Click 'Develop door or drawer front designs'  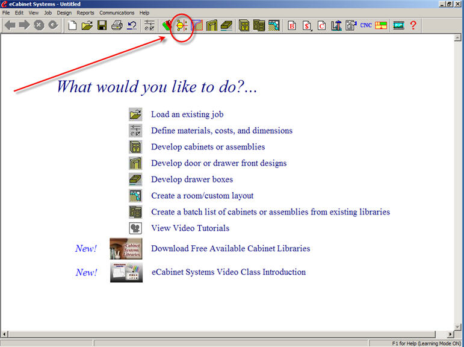219,163
